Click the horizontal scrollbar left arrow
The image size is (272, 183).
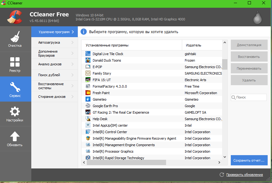(84, 163)
